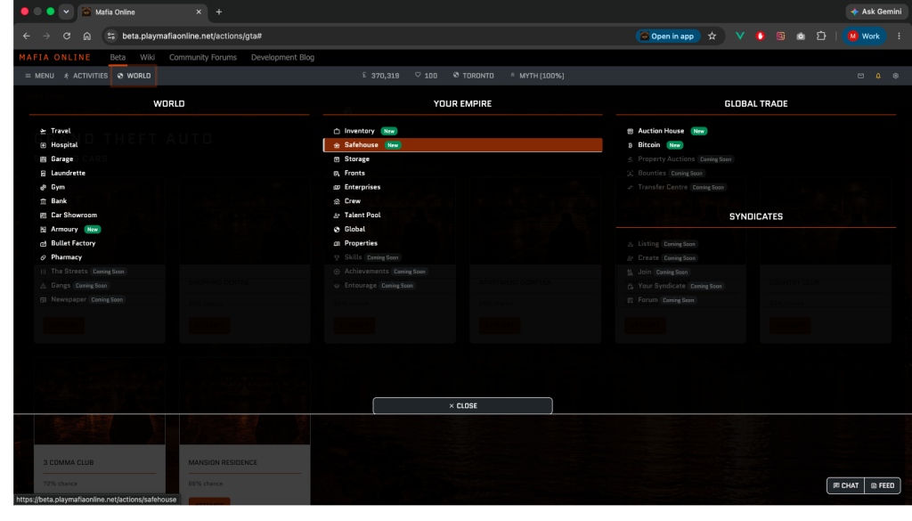Open the CHAT panel
912x521 pixels.
point(846,485)
